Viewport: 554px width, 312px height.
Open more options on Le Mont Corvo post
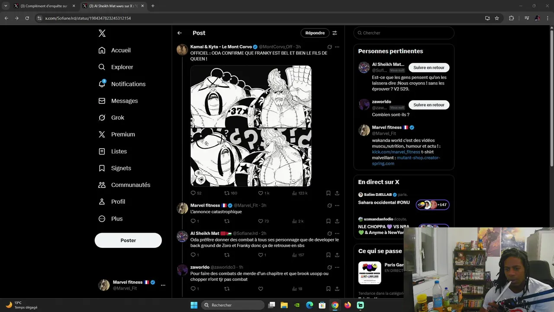(x=337, y=47)
